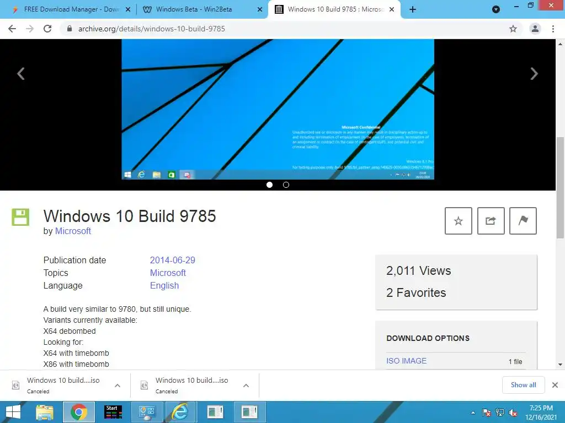Click the page vertical scrollbar thumb
Screen dimensions: 565x423
tap(560, 187)
